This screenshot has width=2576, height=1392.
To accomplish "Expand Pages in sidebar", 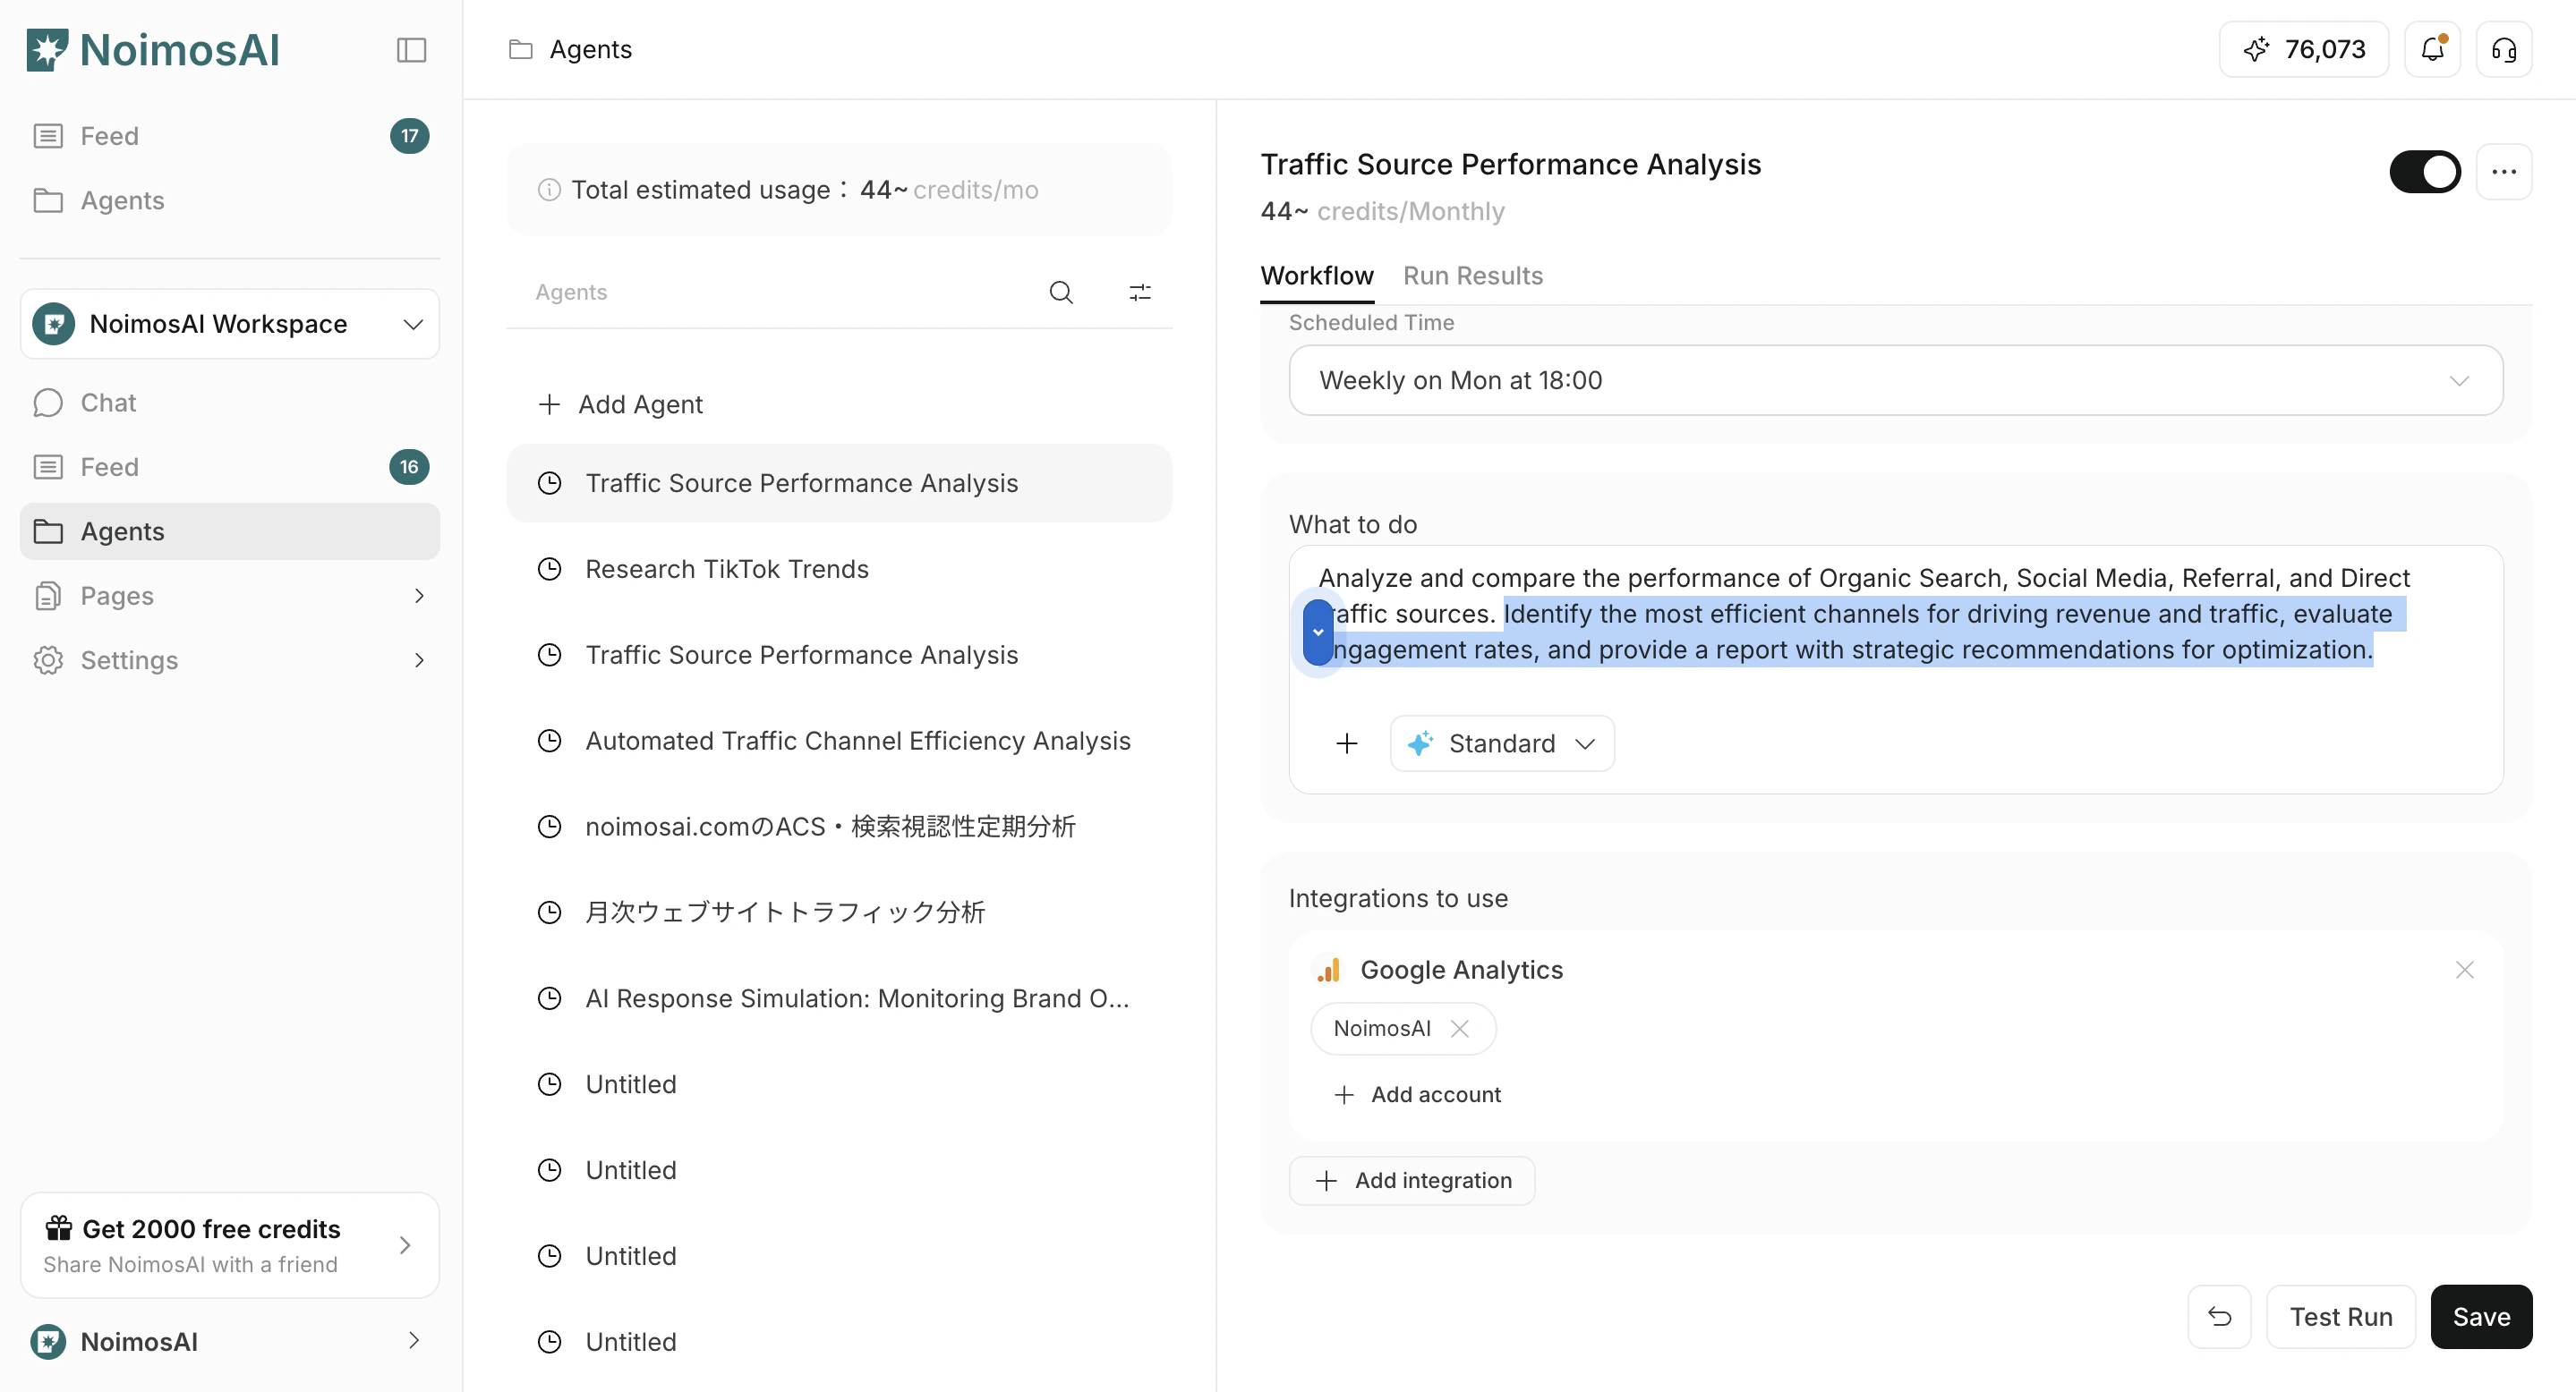I will tap(418, 596).
